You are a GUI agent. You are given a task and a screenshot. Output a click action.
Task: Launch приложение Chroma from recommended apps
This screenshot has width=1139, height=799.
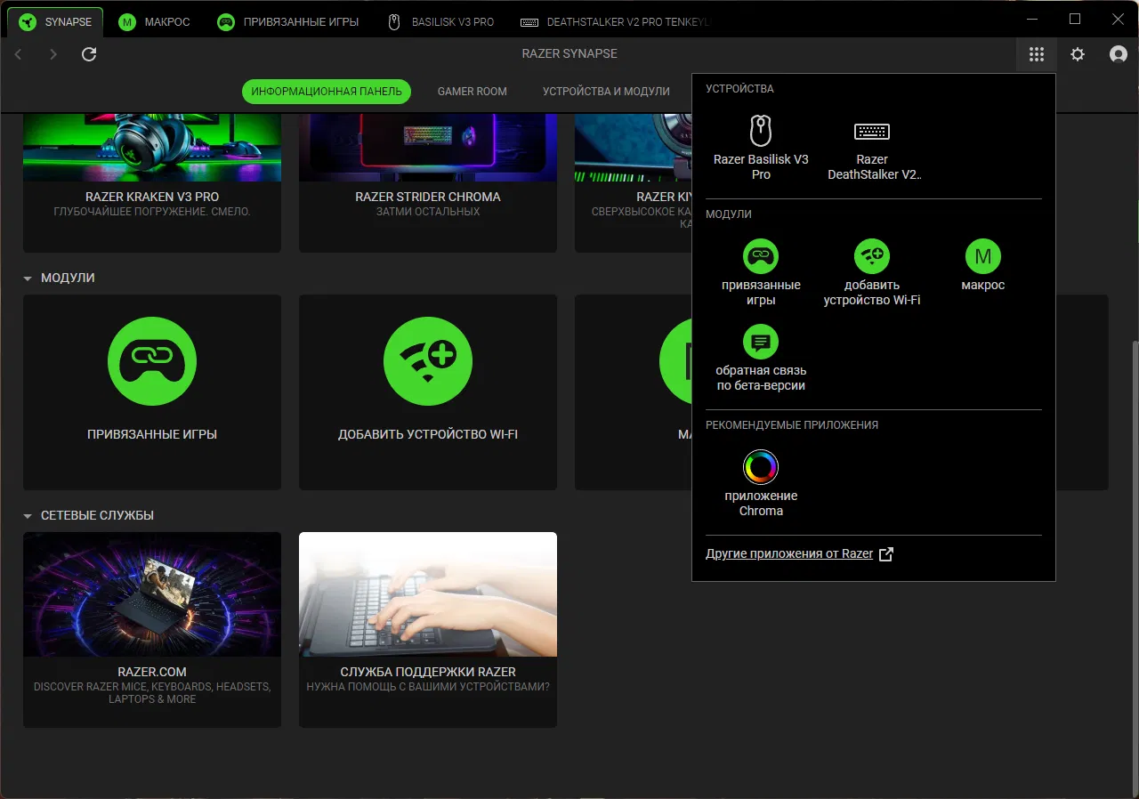tap(761, 484)
